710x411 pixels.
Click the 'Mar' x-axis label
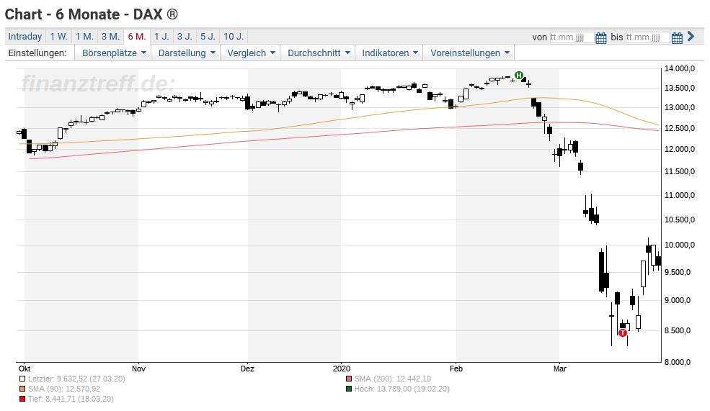pyautogui.click(x=559, y=369)
